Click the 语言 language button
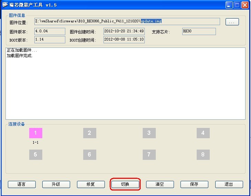The image size is (251, 196). click(22, 184)
